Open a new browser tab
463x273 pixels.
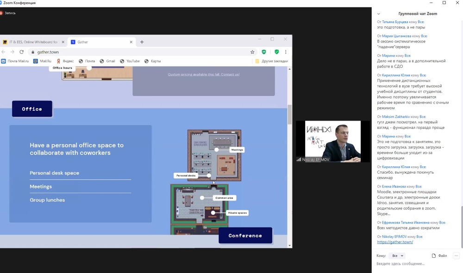pyautogui.click(x=142, y=42)
